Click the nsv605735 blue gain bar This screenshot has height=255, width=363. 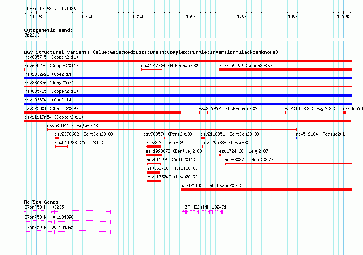point(188,95)
